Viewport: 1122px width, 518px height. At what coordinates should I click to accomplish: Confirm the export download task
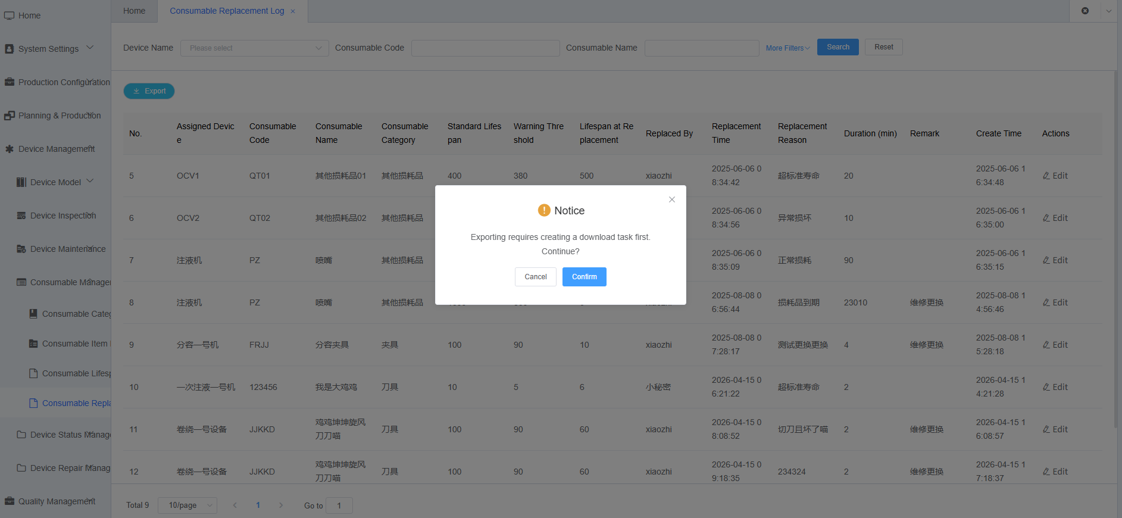coord(584,277)
